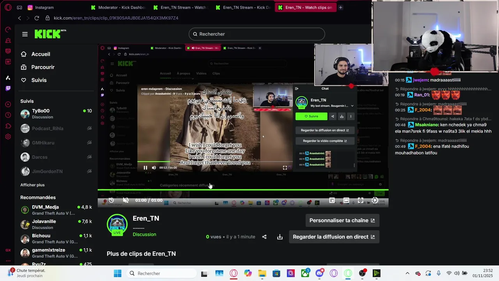Click the clip rewind replay icon

tap(111, 200)
